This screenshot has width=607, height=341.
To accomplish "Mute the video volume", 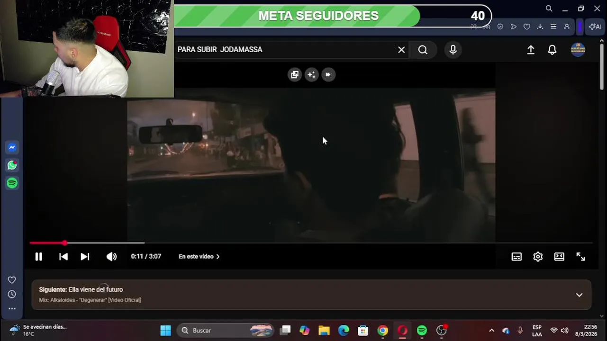I will (x=111, y=257).
